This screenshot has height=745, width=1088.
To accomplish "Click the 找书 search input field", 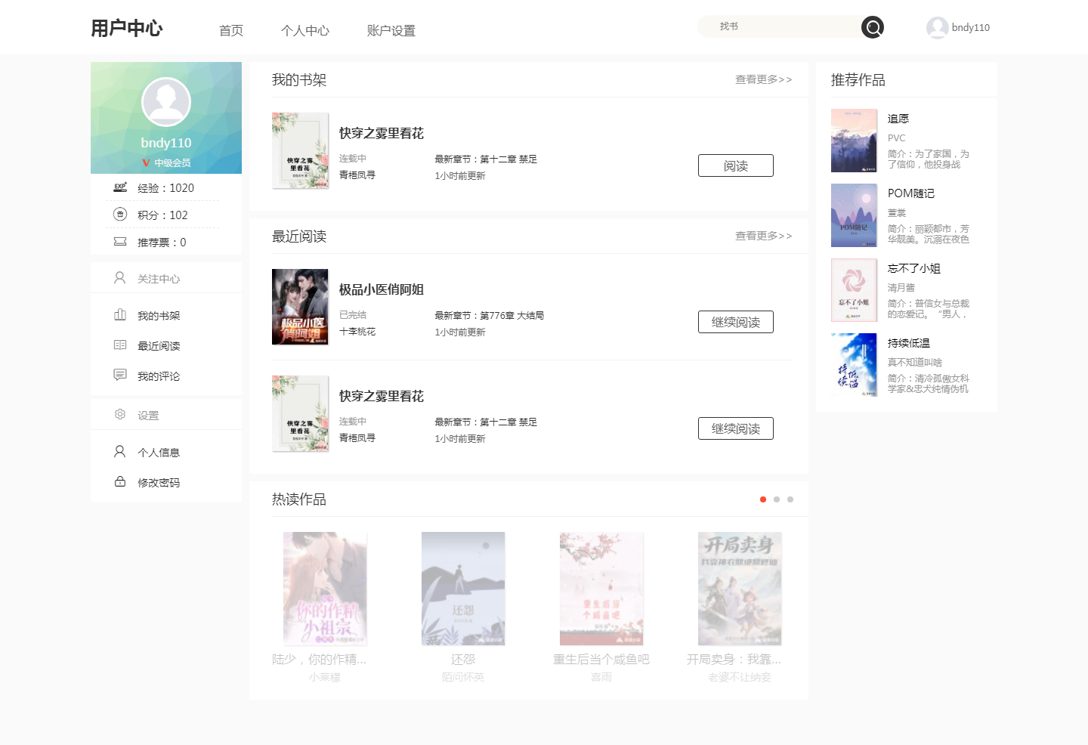I will coord(779,26).
